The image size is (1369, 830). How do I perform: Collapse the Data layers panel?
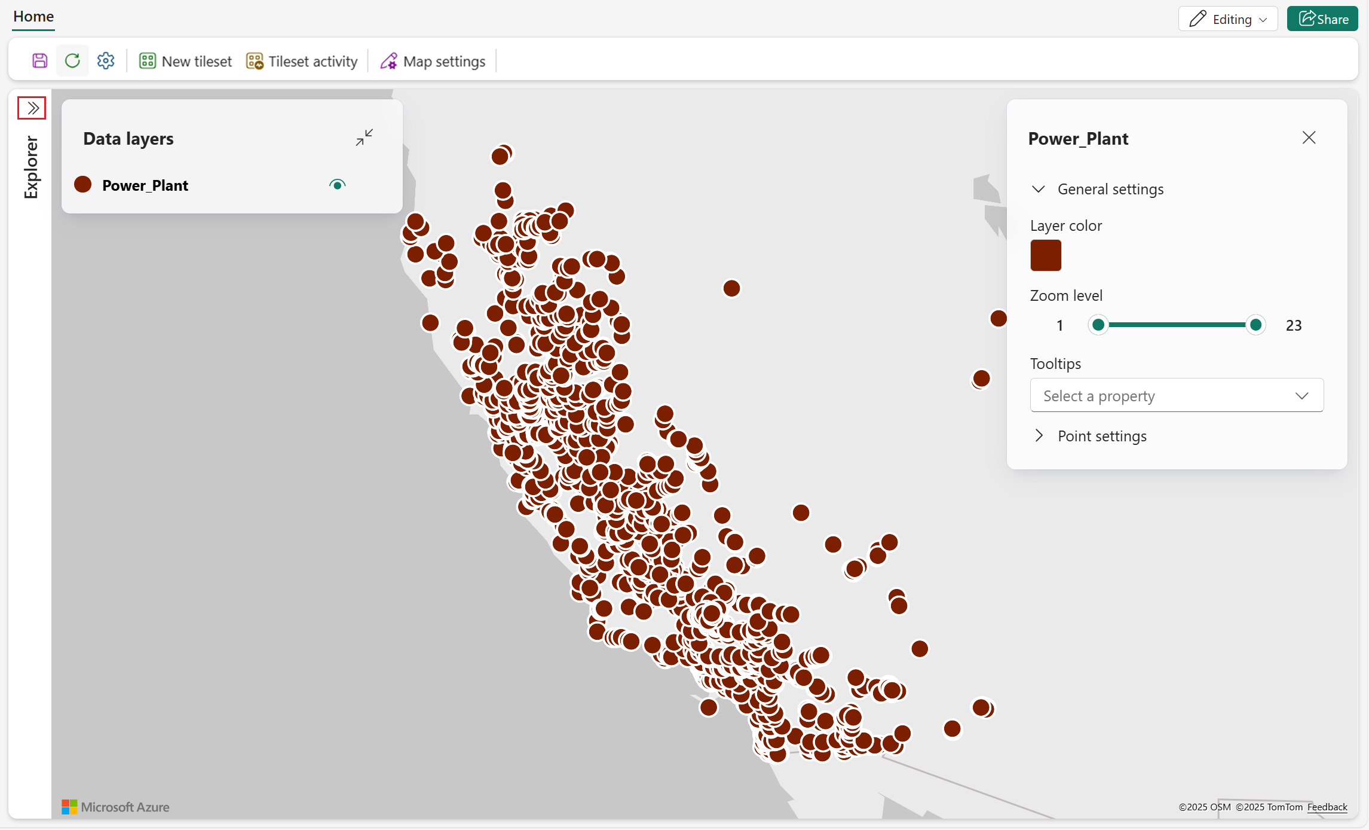pos(364,138)
